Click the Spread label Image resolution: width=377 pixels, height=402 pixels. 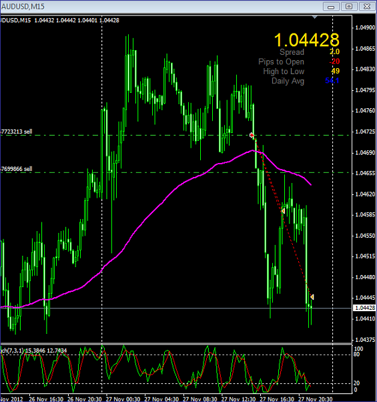(x=292, y=52)
